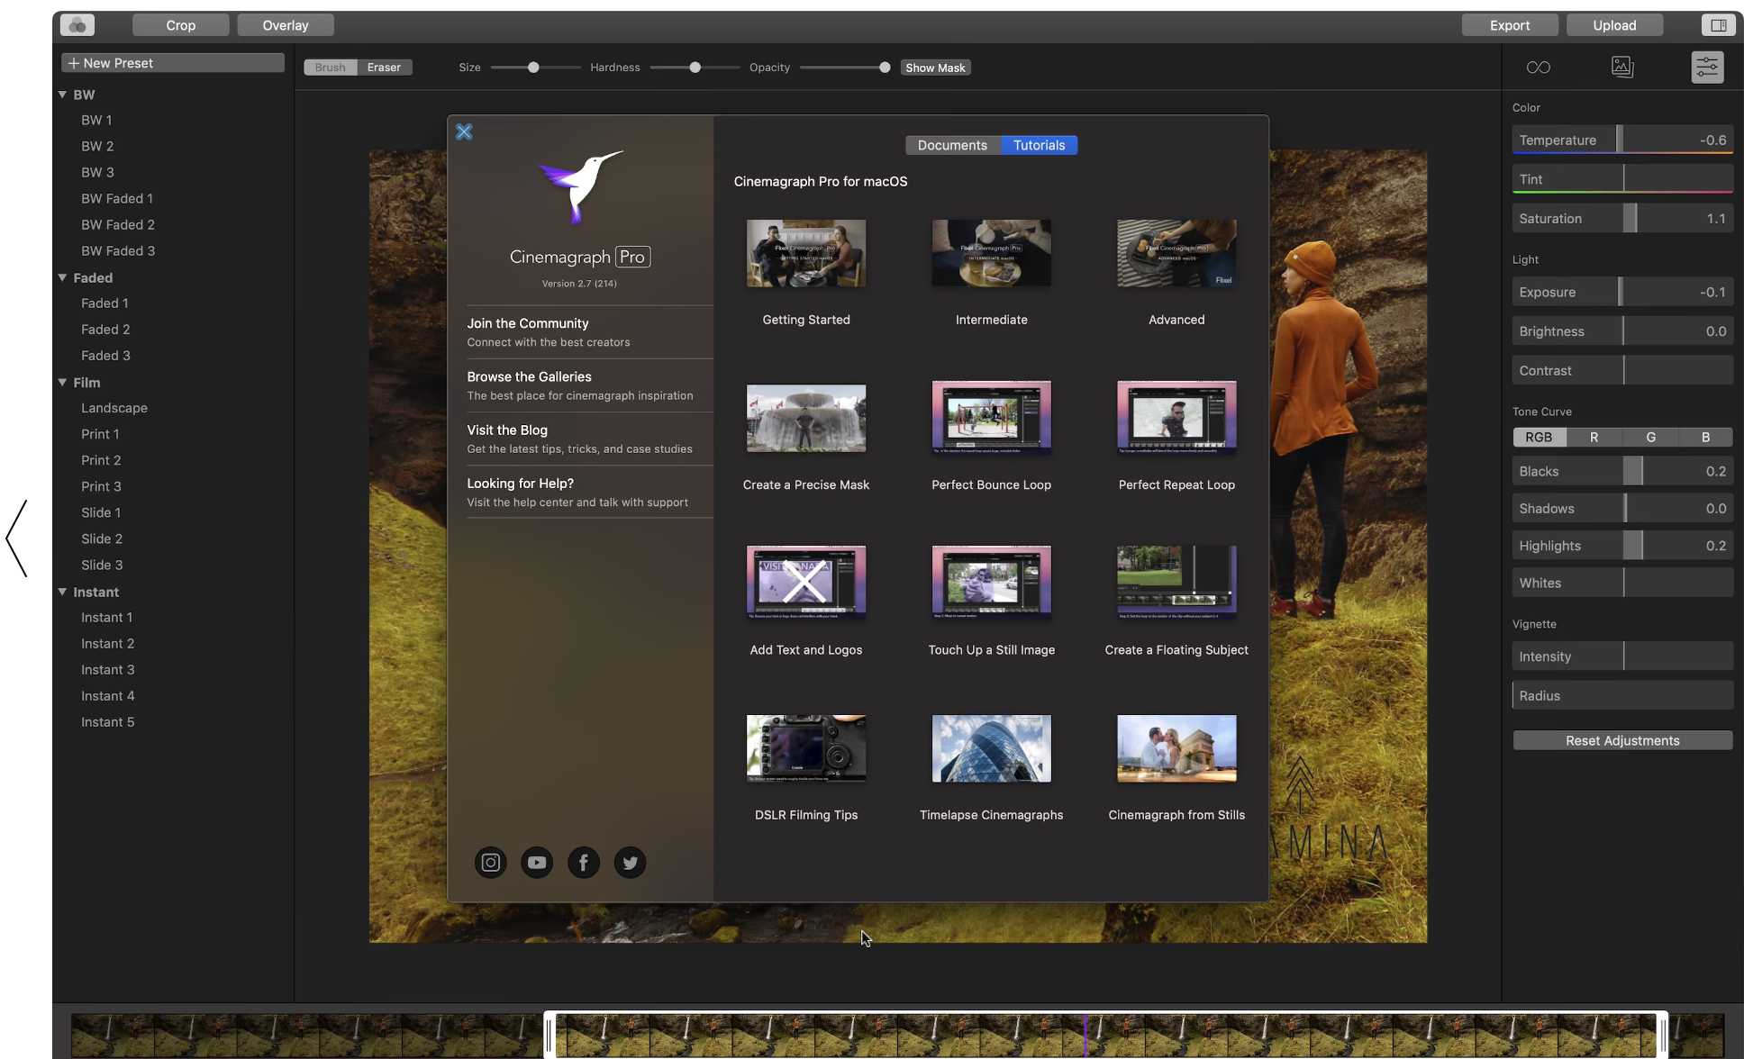Collapse the BW preset group
This screenshot has height=1059, width=1744.
pyautogui.click(x=63, y=95)
